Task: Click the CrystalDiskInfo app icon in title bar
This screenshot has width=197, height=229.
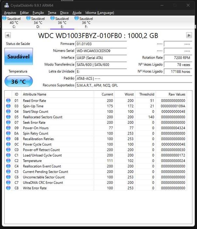Action: pyautogui.click(x=7, y=6)
